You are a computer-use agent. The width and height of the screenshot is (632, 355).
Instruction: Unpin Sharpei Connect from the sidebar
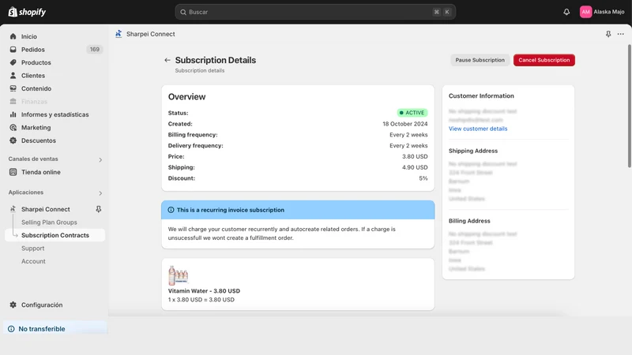[x=98, y=209]
